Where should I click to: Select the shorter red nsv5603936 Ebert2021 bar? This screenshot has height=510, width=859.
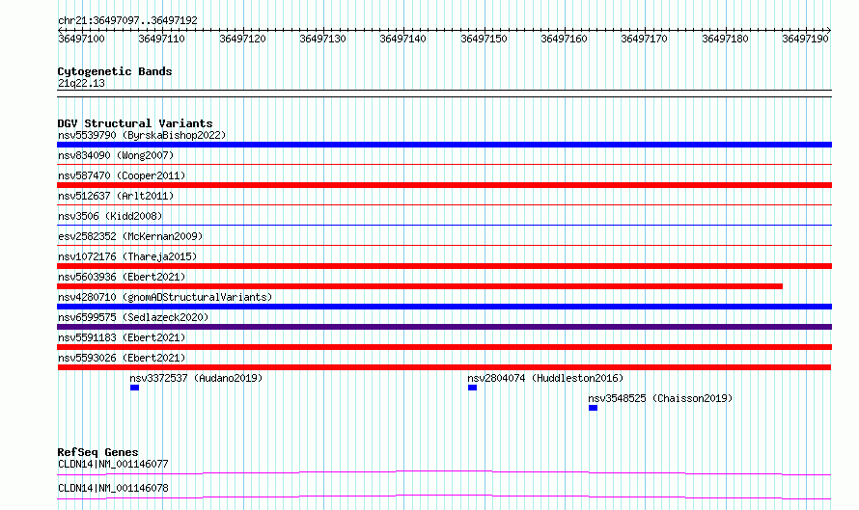pyautogui.click(x=420, y=286)
